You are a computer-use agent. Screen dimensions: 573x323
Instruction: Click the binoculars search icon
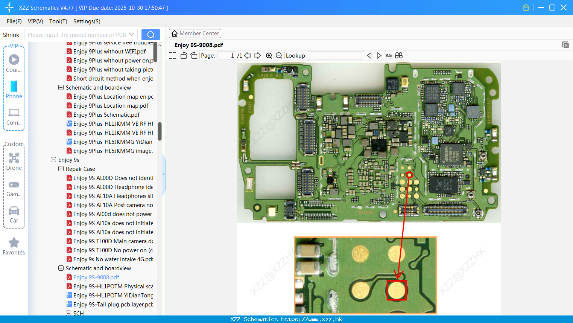[399, 55]
